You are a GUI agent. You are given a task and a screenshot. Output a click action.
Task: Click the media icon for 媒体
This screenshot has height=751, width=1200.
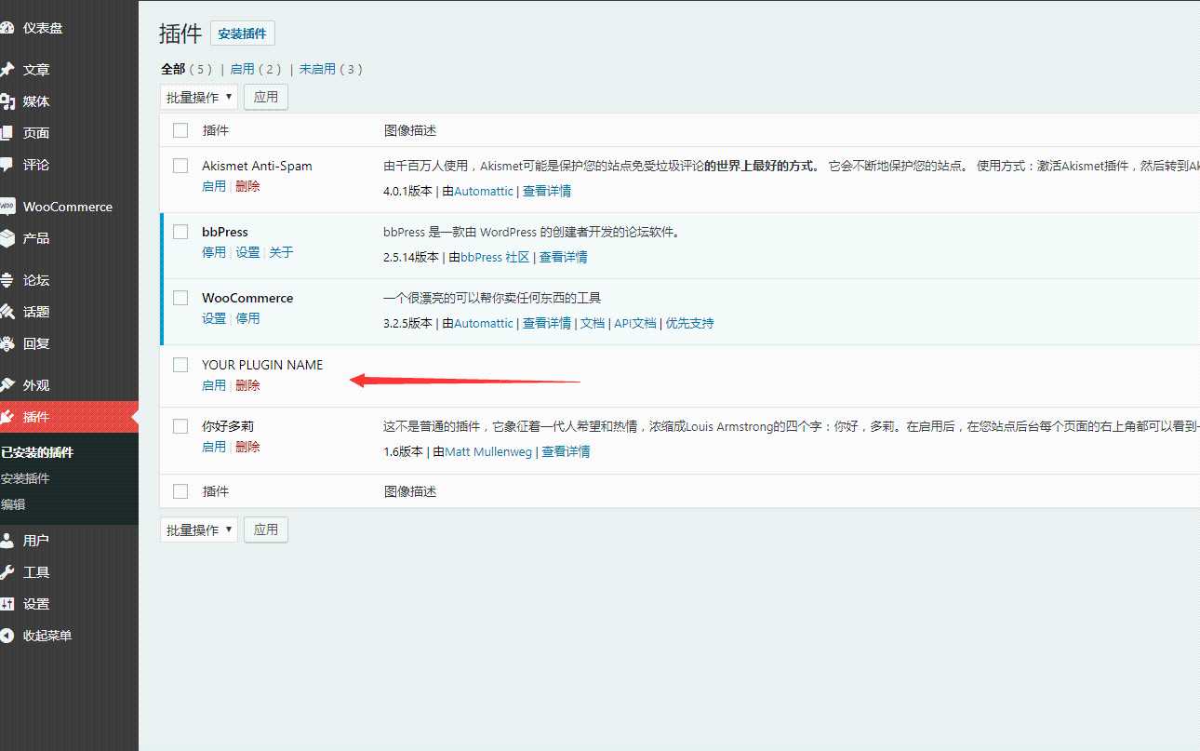click(7, 101)
